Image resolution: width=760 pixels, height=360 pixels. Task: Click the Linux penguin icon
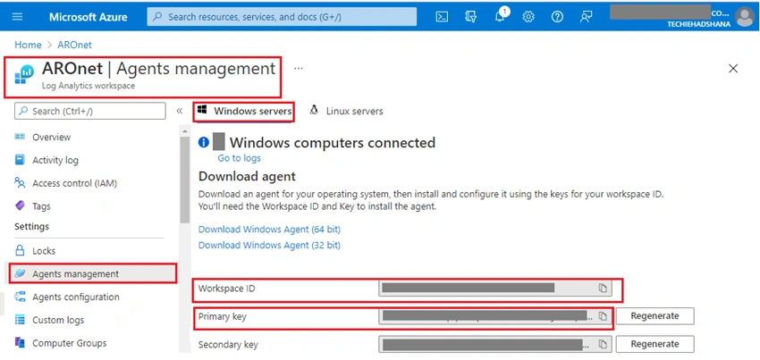tap(314, 110)
